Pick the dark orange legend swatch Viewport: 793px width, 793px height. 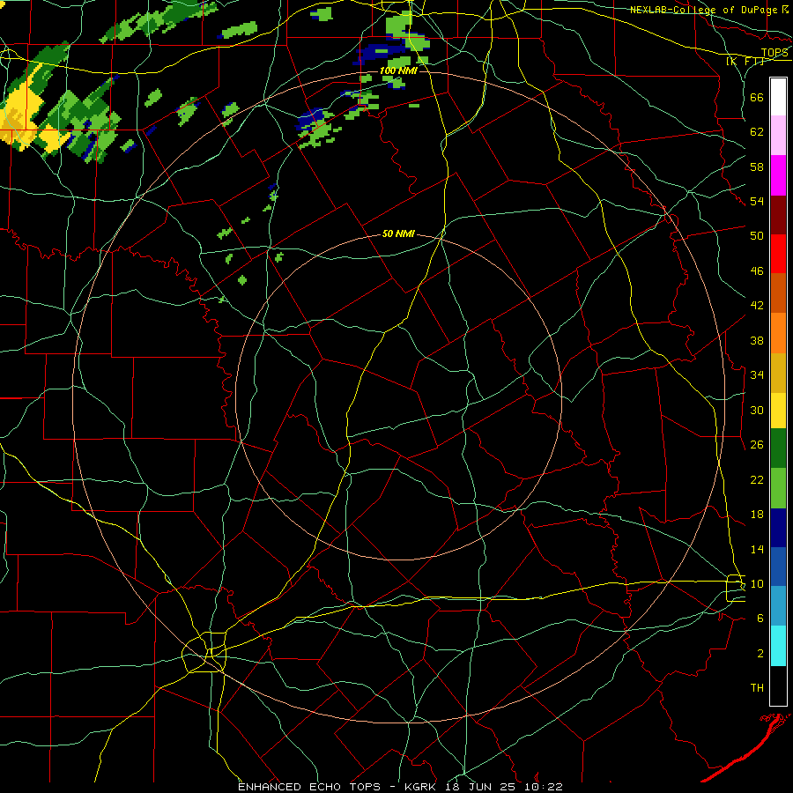point(778,293)
